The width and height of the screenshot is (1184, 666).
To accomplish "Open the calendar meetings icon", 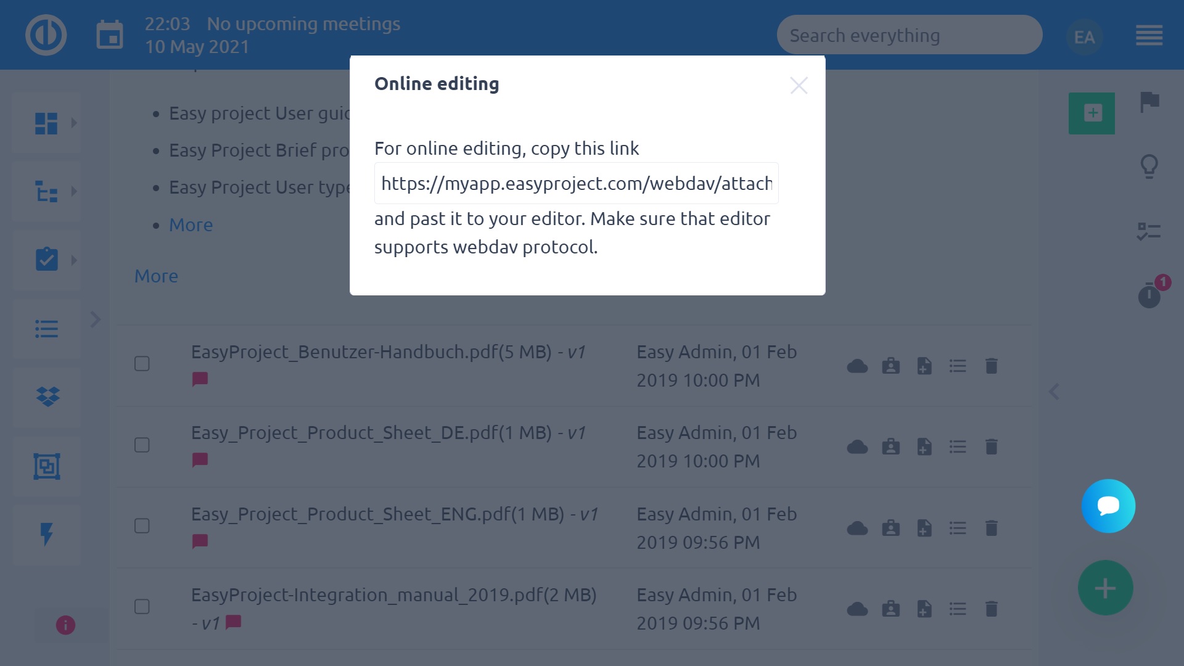I will 110,35.
